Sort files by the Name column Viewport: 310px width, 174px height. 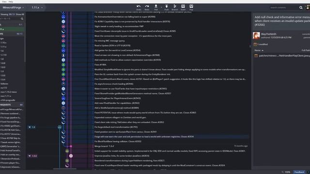[259, 50]
